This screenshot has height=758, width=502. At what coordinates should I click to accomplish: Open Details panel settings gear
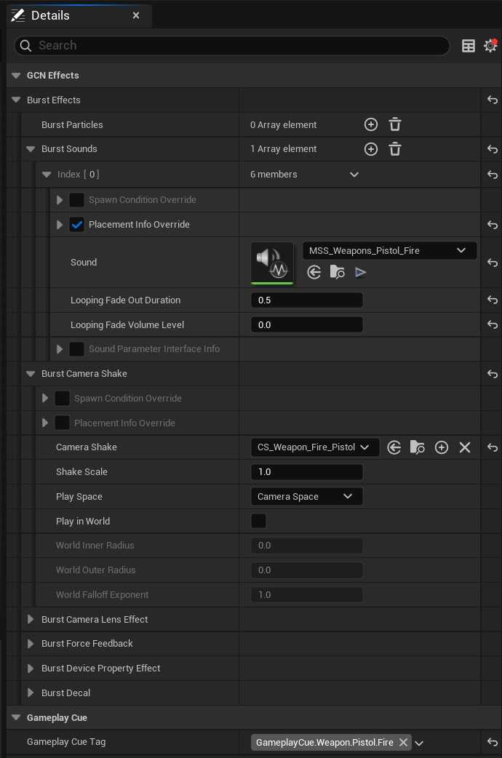click(x=490, y=46)
